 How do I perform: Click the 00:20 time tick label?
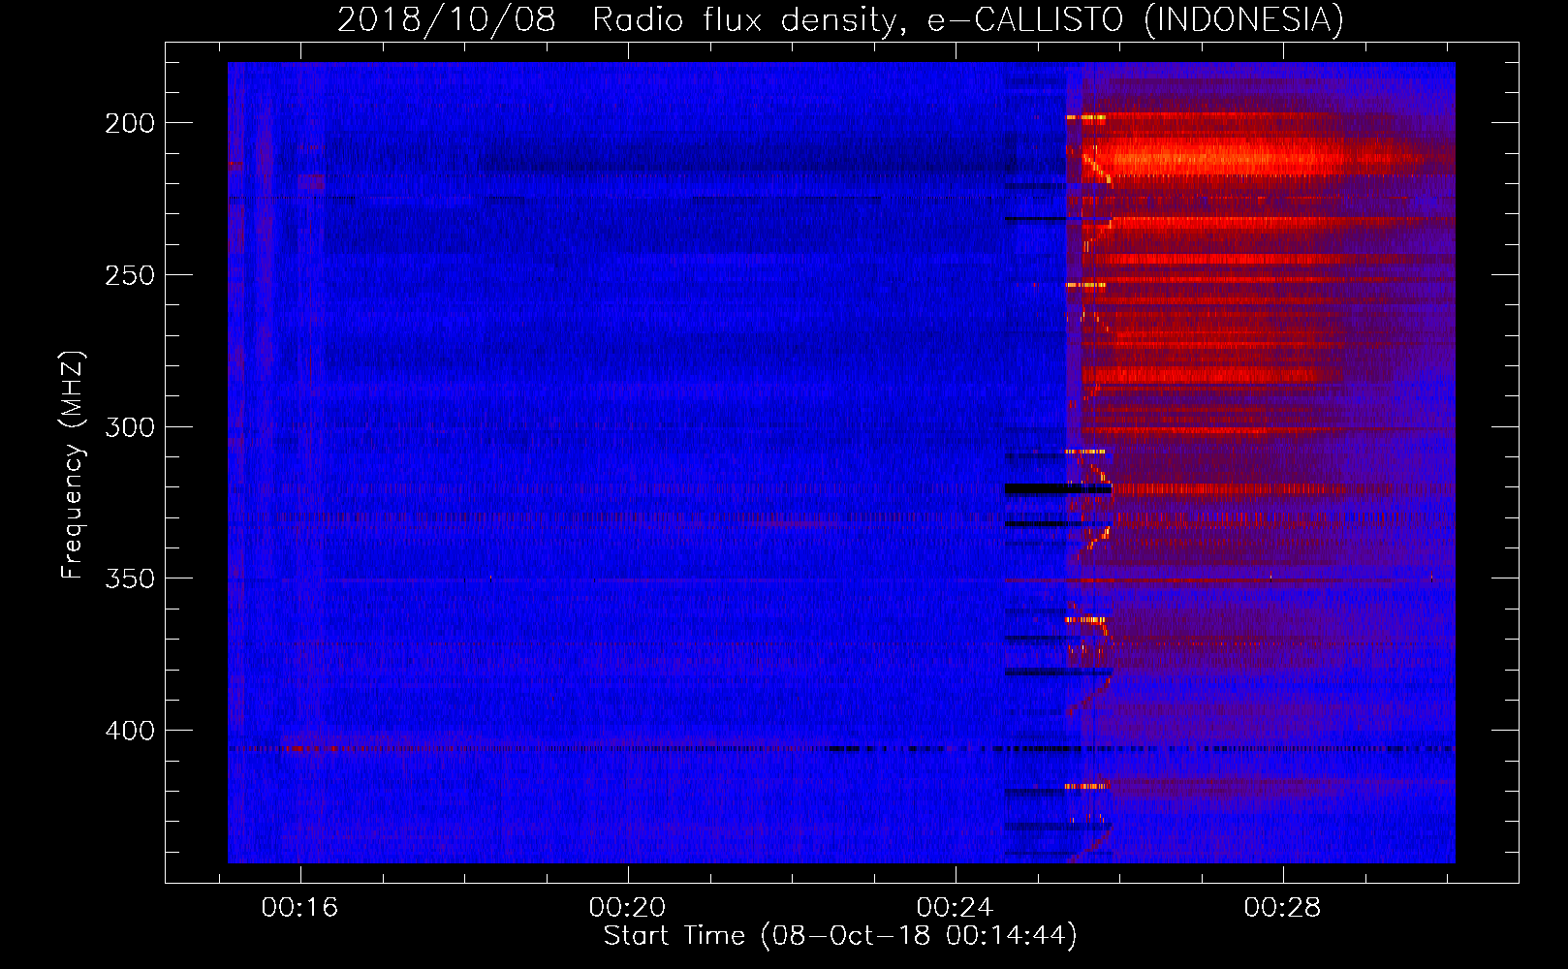pyautogui.click(x=627, y=908)
